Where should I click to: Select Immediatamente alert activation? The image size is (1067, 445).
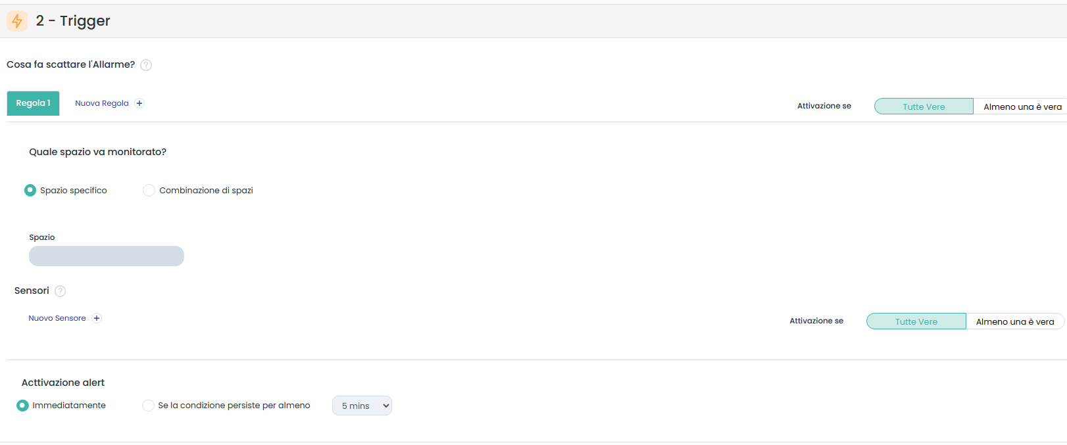click(23, 406)
